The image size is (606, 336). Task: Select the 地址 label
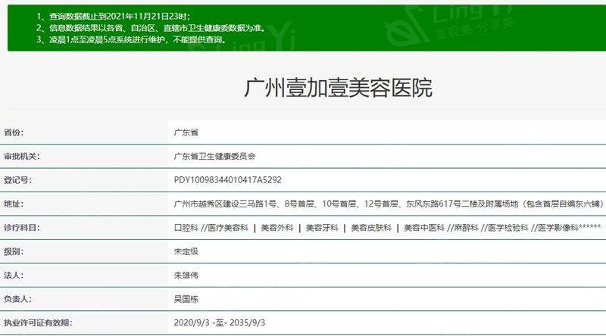(x=14, y=204)
